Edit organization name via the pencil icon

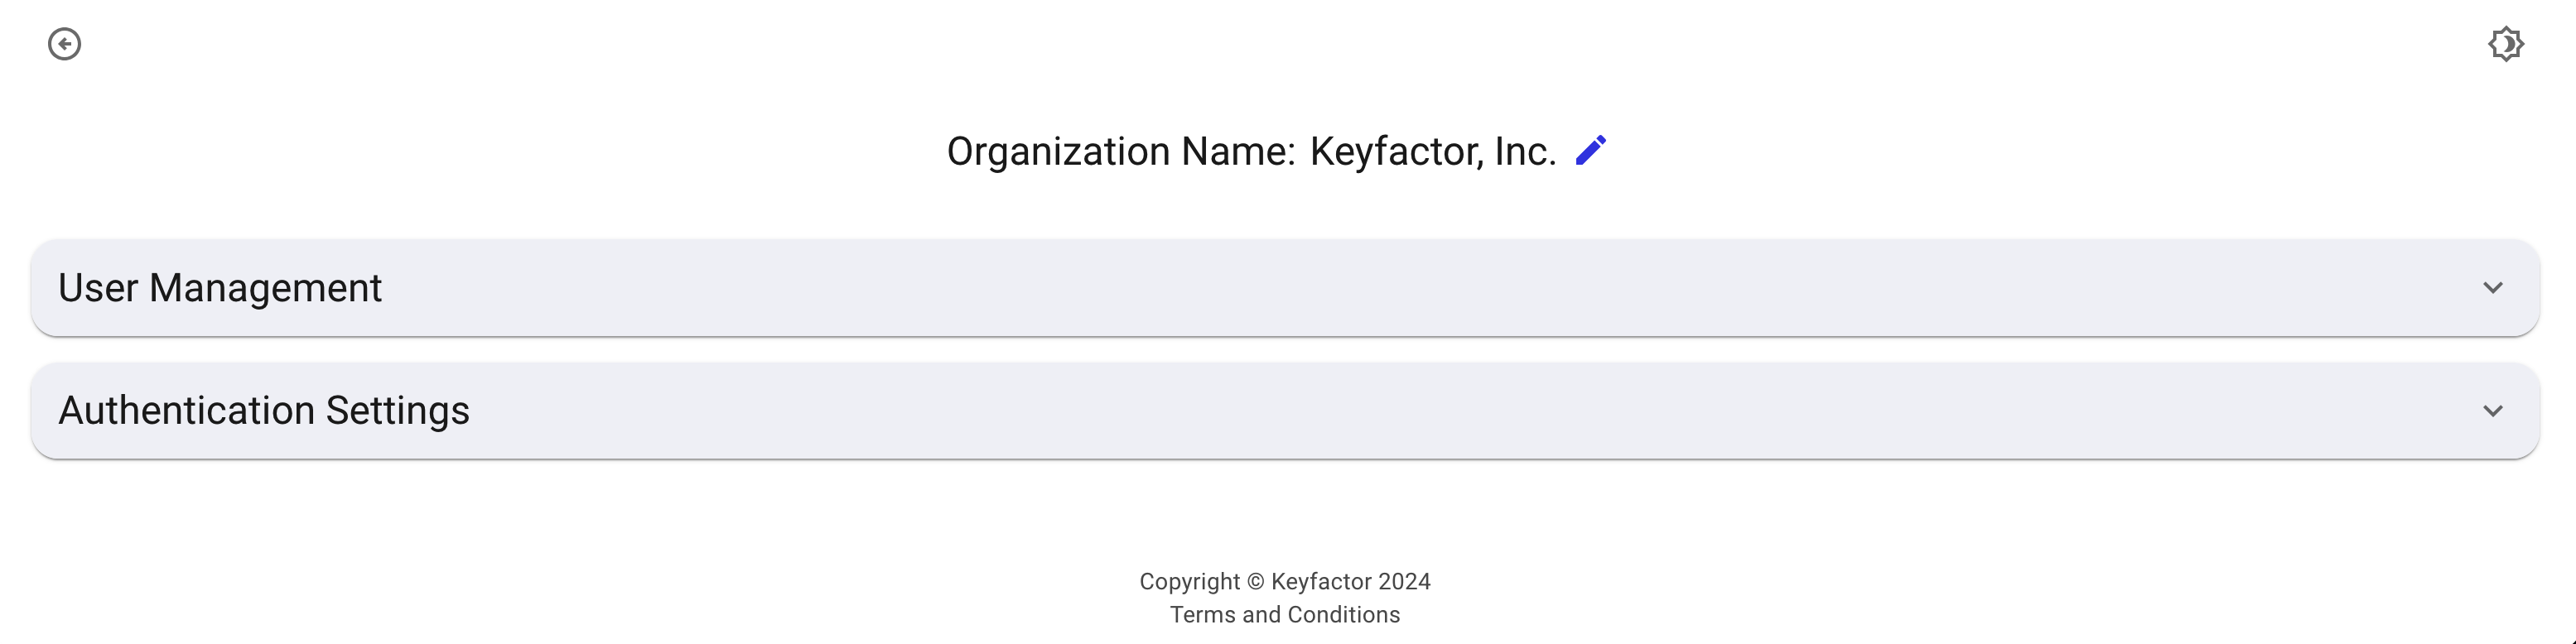point(1591,151)
